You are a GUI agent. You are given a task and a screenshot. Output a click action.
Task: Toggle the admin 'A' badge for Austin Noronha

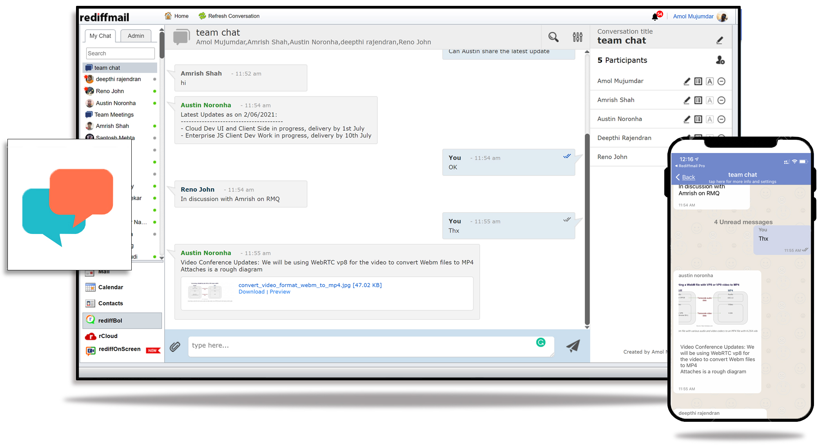(x=710, y=119)
